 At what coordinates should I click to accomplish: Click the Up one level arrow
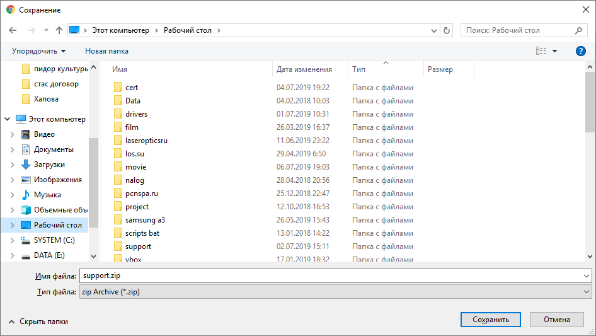click(59, 30)
